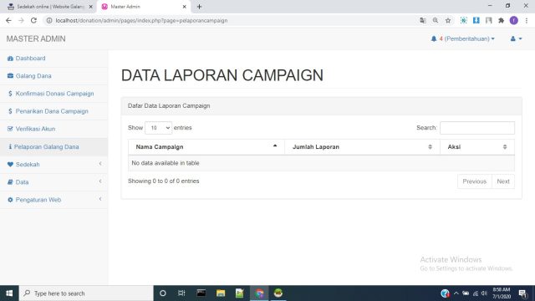
Task: Click the Pengaturan Web gear icon
Action: 10,200
